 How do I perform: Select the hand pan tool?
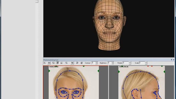57,63
